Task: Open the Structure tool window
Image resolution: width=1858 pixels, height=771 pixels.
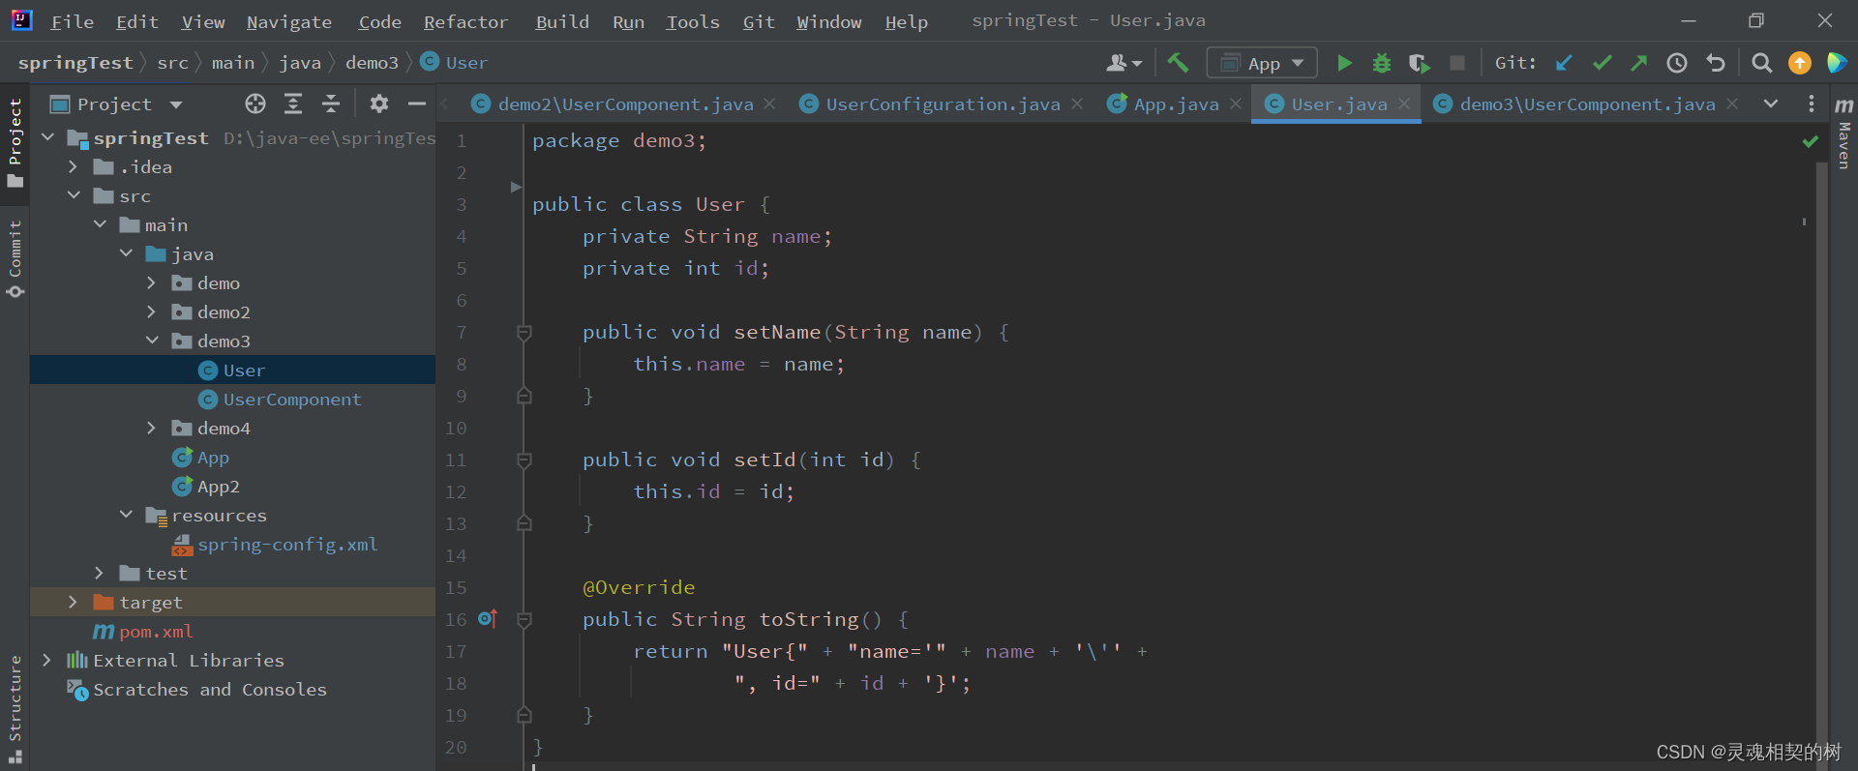Action: [15, 709]
